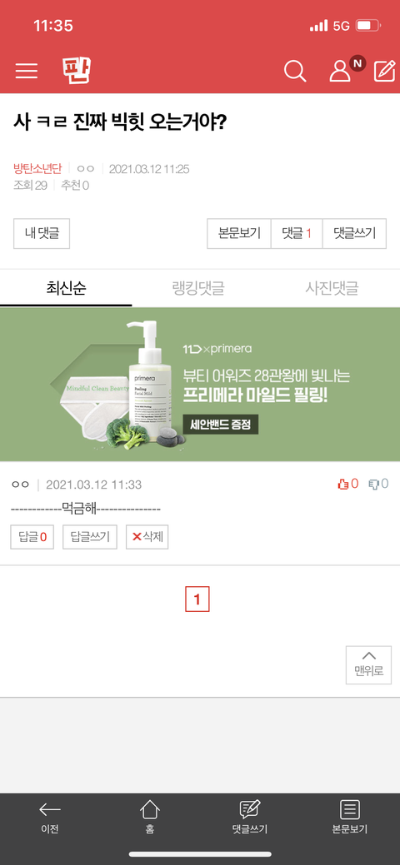Screen dimensions: 400x865
Task: Downvote the comment with thumbs-down icon
Action: [378, 484]
